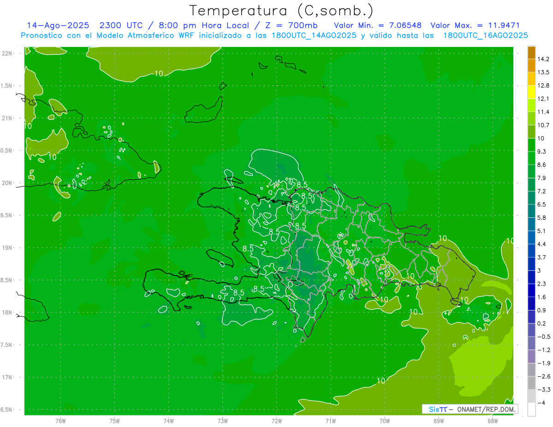Click the "13.5" value on the color scale
Image resolution: width=553 pixels, height=427 pixels.
click(x=543, y=72)
